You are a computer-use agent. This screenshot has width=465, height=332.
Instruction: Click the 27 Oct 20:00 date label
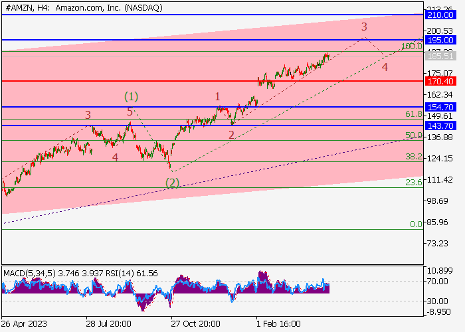195,323
